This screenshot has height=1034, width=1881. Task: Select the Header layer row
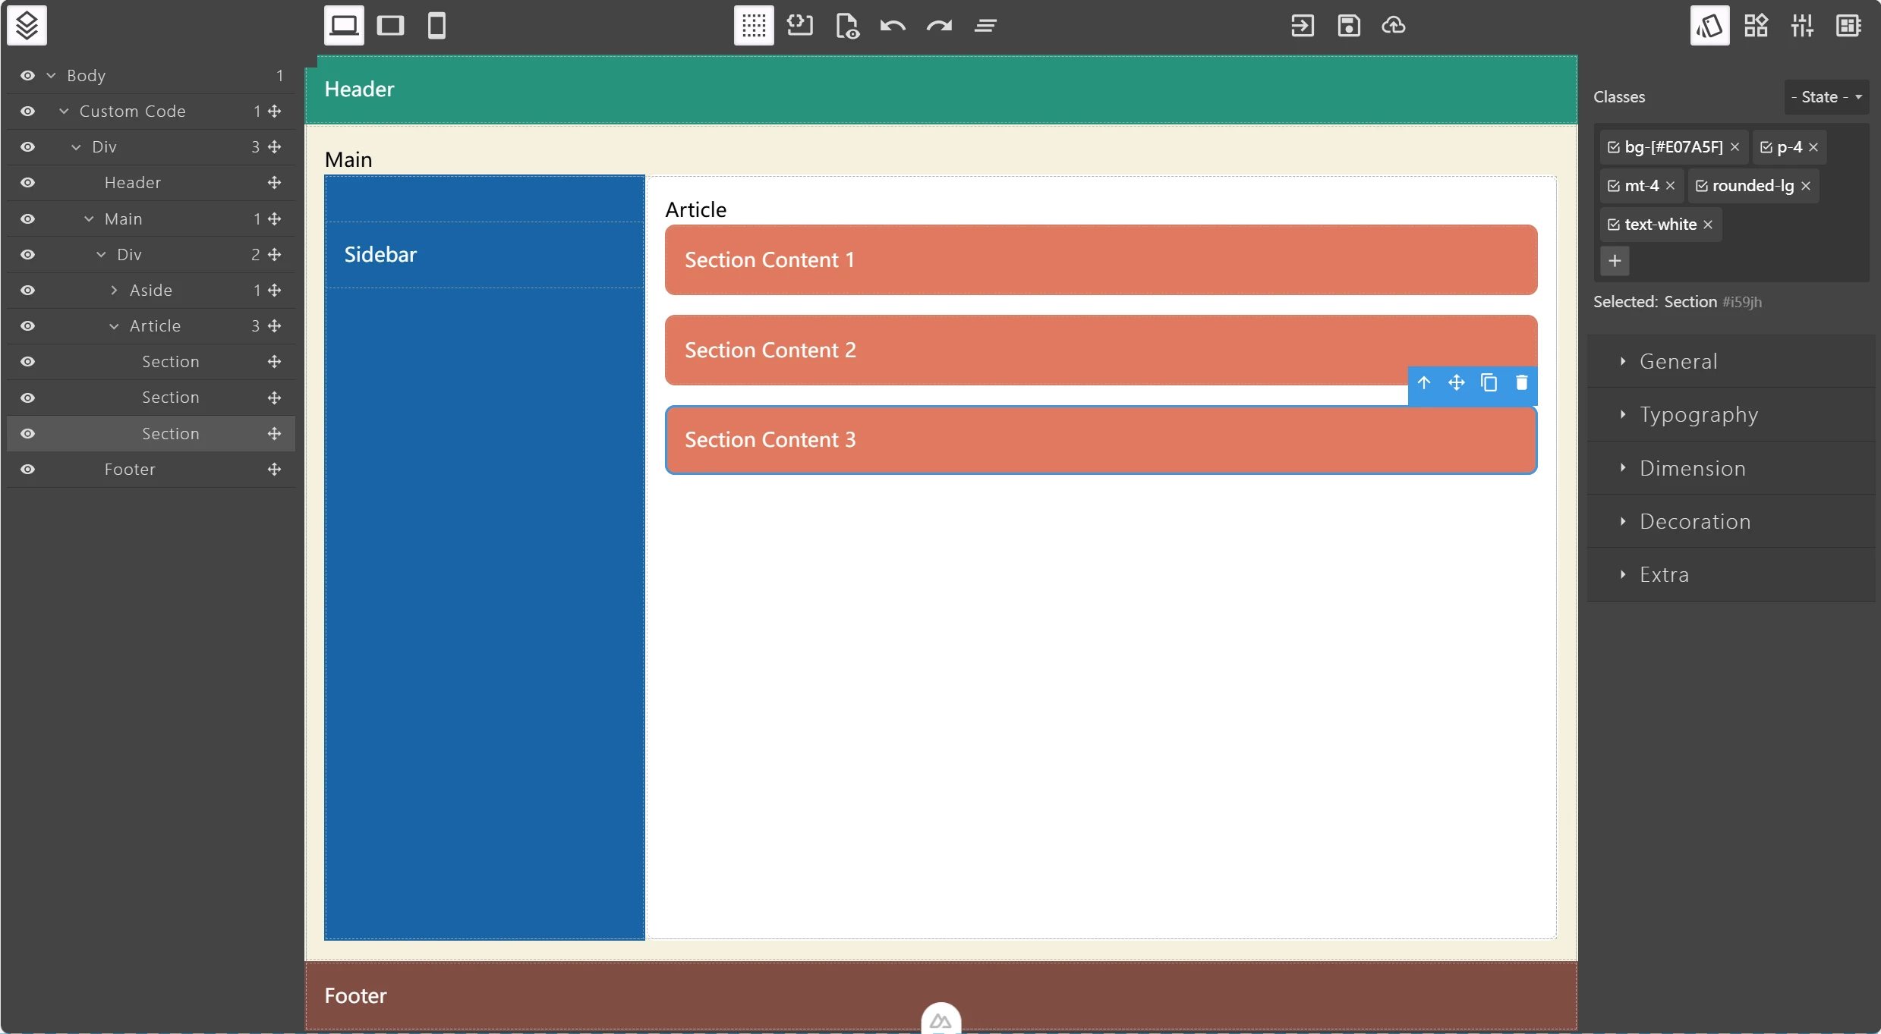pos(151,183)
